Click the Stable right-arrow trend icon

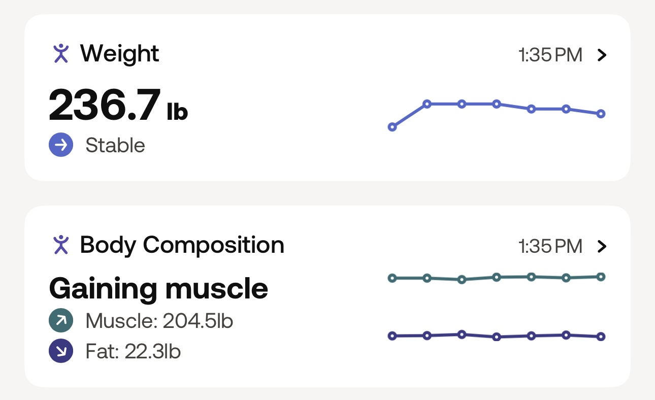tap(61, 145)
